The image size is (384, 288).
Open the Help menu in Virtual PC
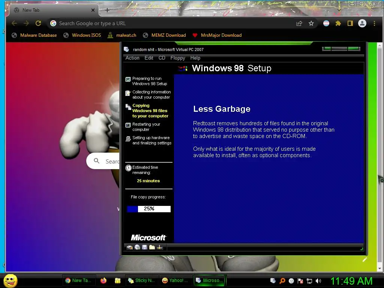pos(195,58)
